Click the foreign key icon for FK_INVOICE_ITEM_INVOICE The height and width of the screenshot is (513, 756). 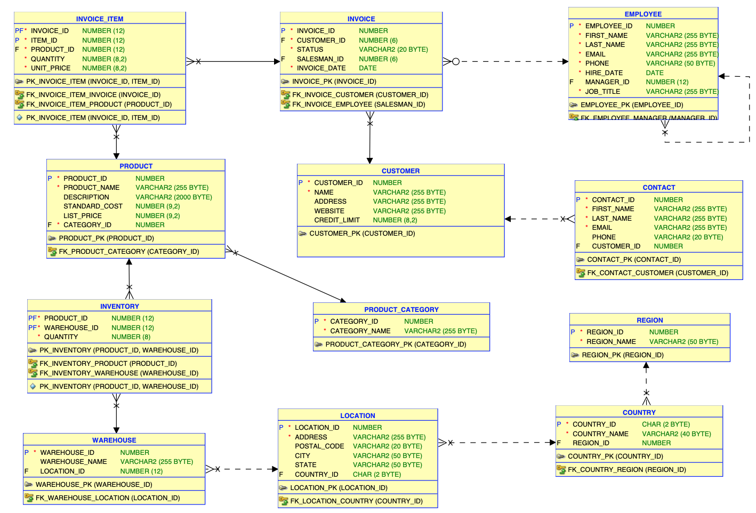click(20, 94)
